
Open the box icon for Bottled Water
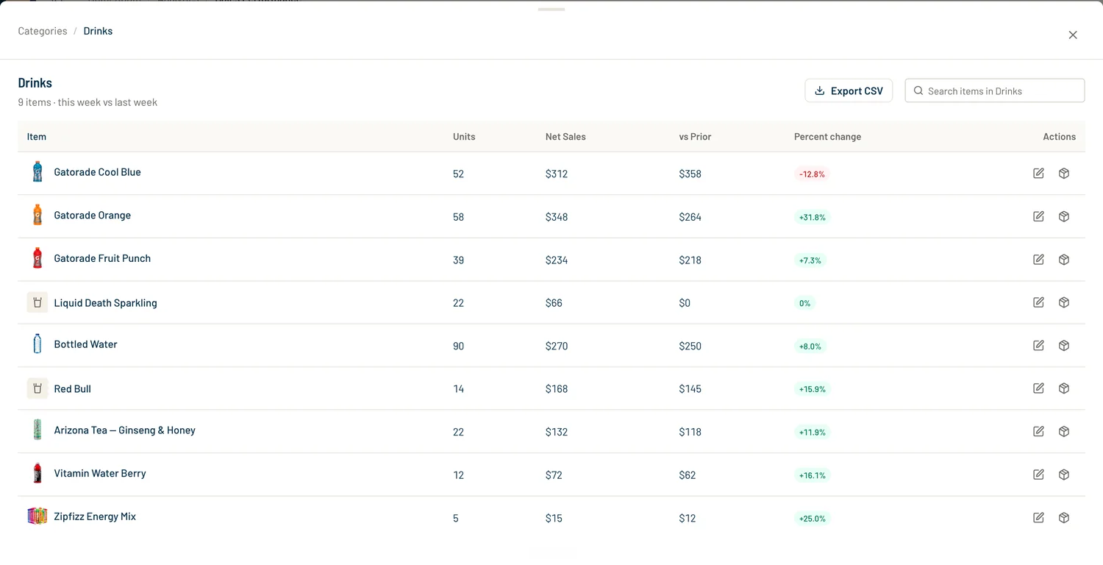point(1064,345)
